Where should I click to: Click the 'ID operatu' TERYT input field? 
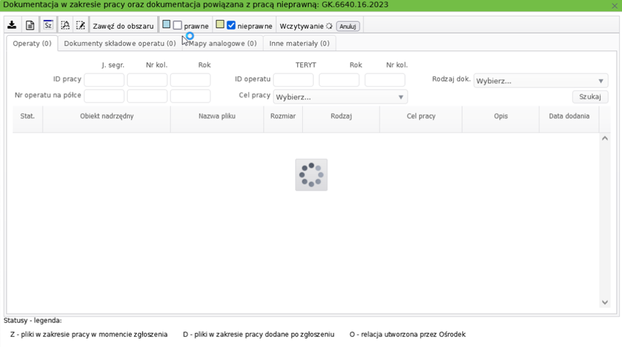(x=293, y=80)
